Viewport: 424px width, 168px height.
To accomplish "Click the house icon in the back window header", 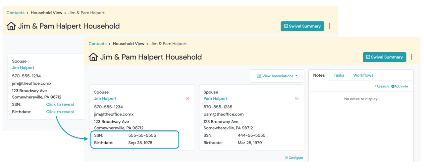I will click(11, 26).
